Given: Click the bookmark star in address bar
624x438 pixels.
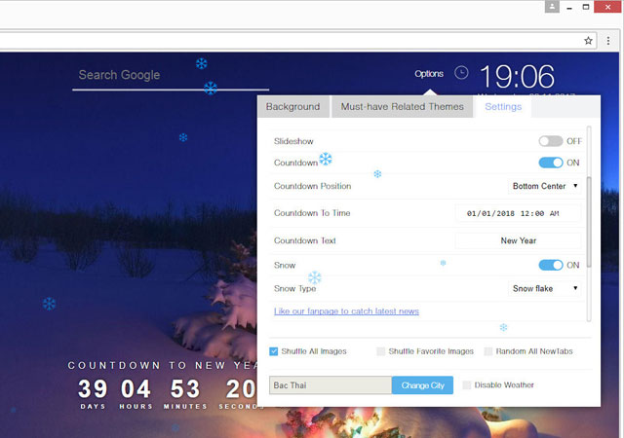Looking at the screenshot, I should click(589, 41).
